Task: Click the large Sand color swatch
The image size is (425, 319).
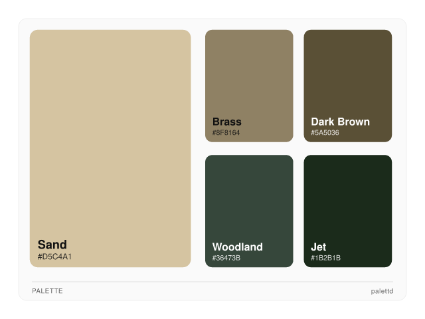Action: click(110, 133)
